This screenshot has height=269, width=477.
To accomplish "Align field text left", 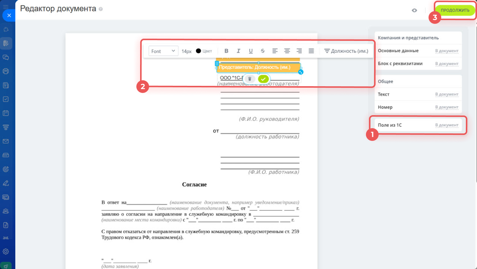I will [x=275, y=51].
